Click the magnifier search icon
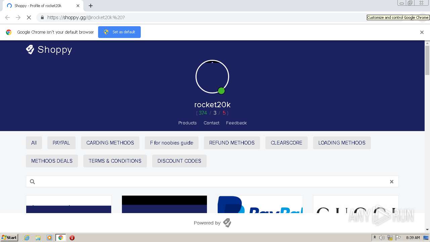The width and height of the screenshot is (430, 242). click(33, 182)
